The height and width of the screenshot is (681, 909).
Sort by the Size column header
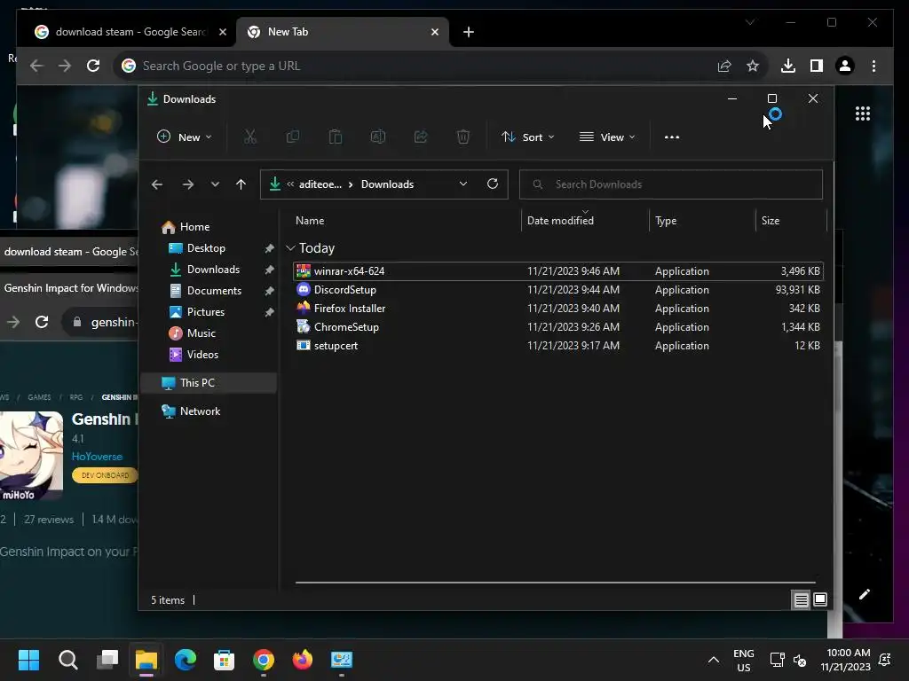791,221
